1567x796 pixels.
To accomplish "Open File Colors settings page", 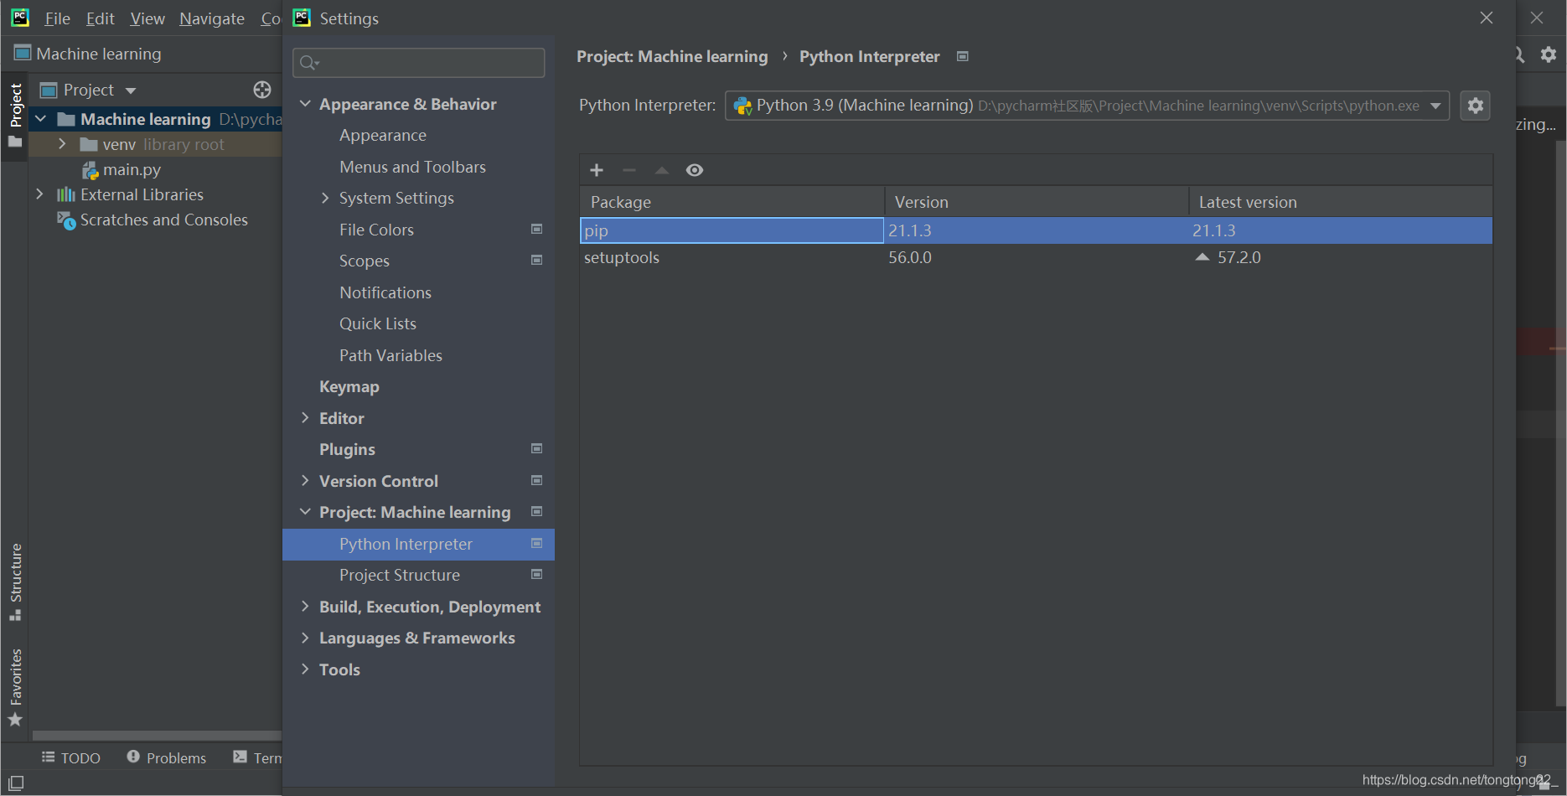I will [x=376, y=230].
